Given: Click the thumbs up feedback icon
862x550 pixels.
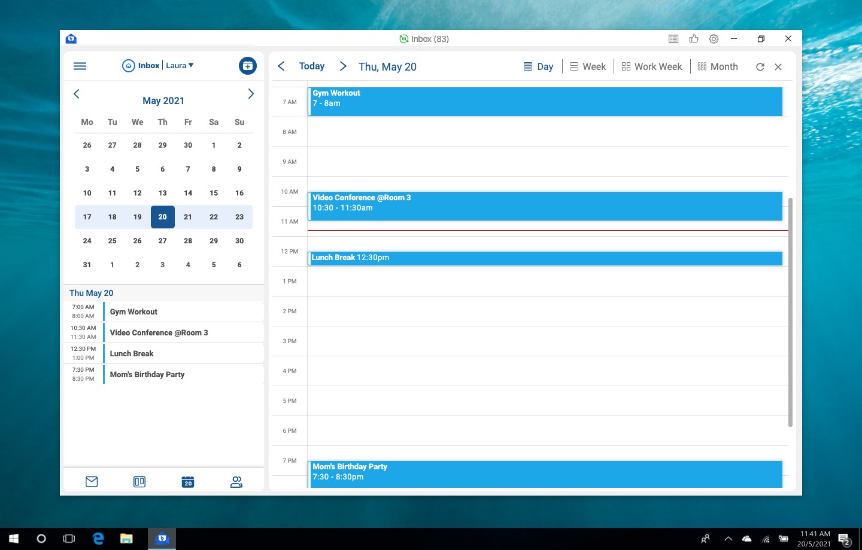Looking at the screenshot, I should point(694,39).
